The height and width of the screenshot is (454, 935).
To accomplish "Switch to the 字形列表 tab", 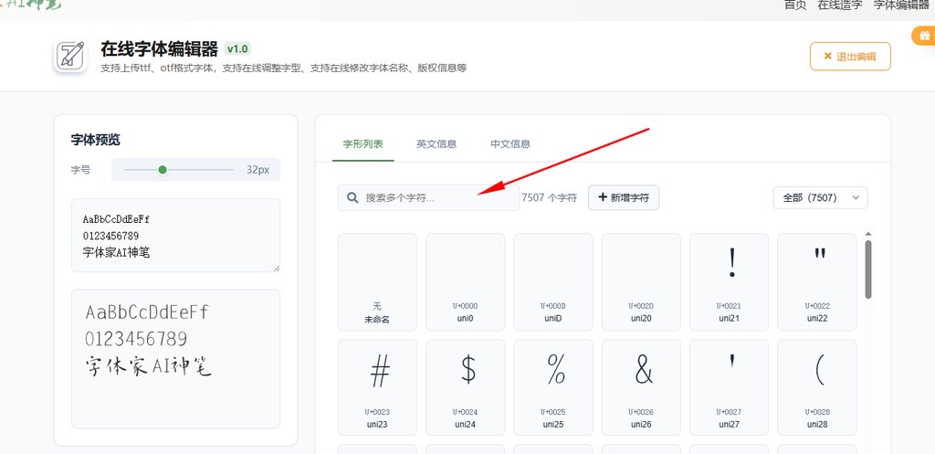I will [363, 143].
